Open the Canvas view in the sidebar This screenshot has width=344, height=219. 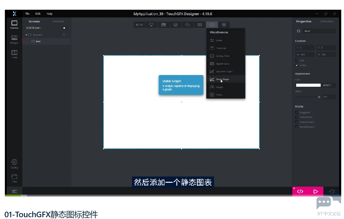coord(14,24)
